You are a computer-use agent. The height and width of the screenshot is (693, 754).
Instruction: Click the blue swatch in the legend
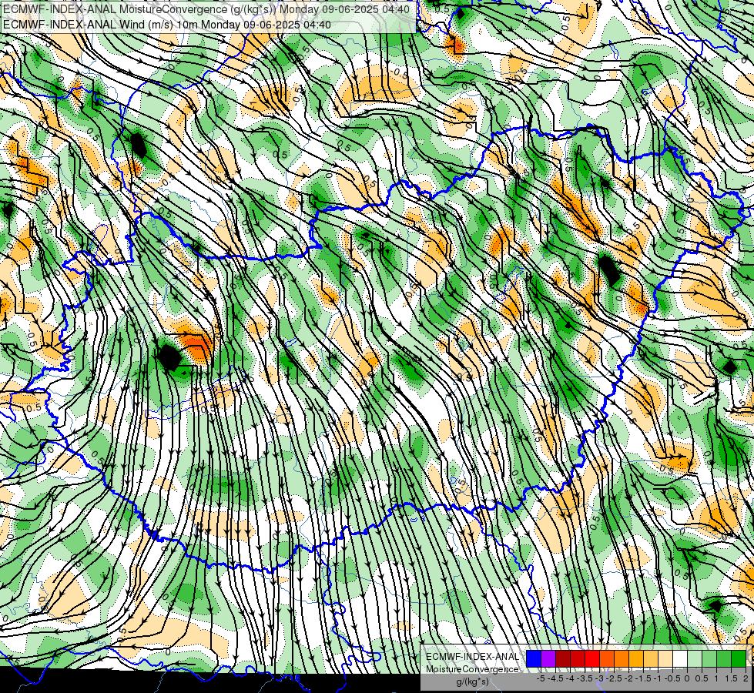pyautogui.click(x=534, y=658)
